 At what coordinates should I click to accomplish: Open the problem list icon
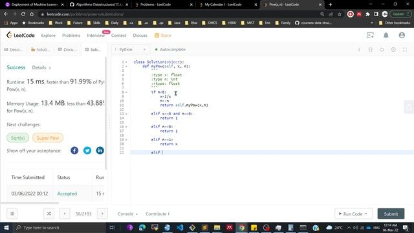[x=12, y=214]
